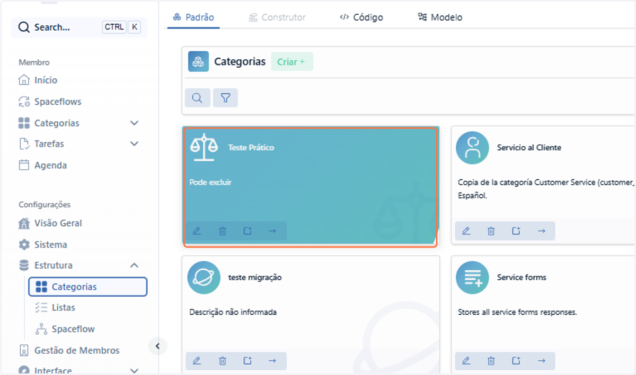Image resolution: width=636 pixels, height=375 pixels.
Task: Click the Servicio al Cliente card title
Action: pos(529,148)
